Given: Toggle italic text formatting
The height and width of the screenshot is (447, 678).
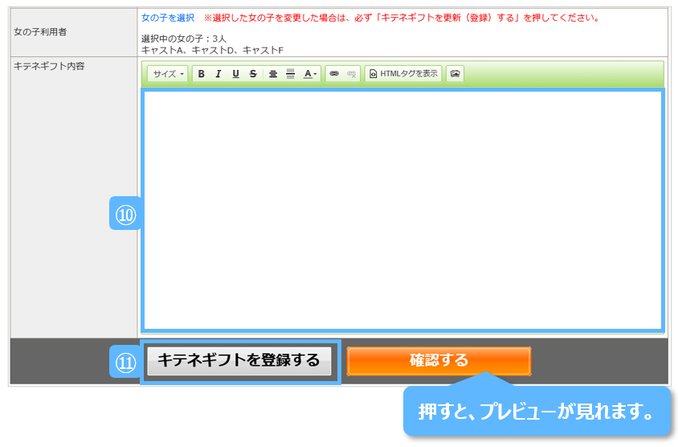Looking at the screenshot, I should (x=219, y=74).
